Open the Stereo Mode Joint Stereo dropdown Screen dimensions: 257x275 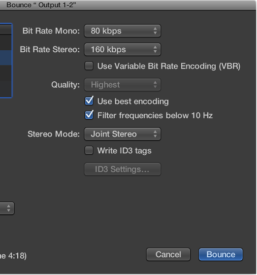[122, 134]
